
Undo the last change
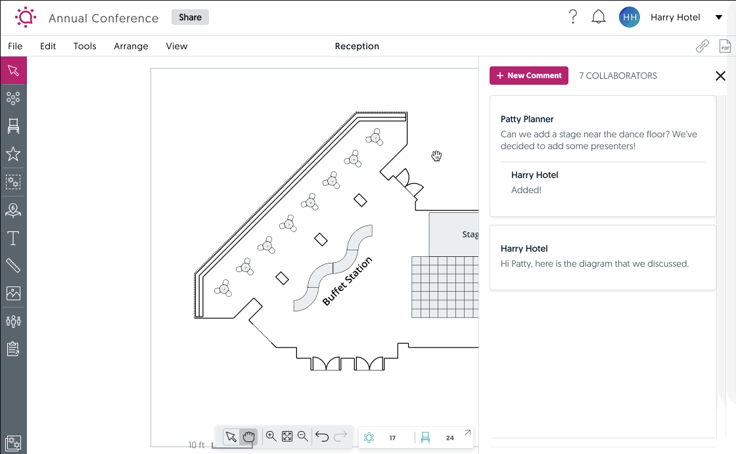coord(321,436)
